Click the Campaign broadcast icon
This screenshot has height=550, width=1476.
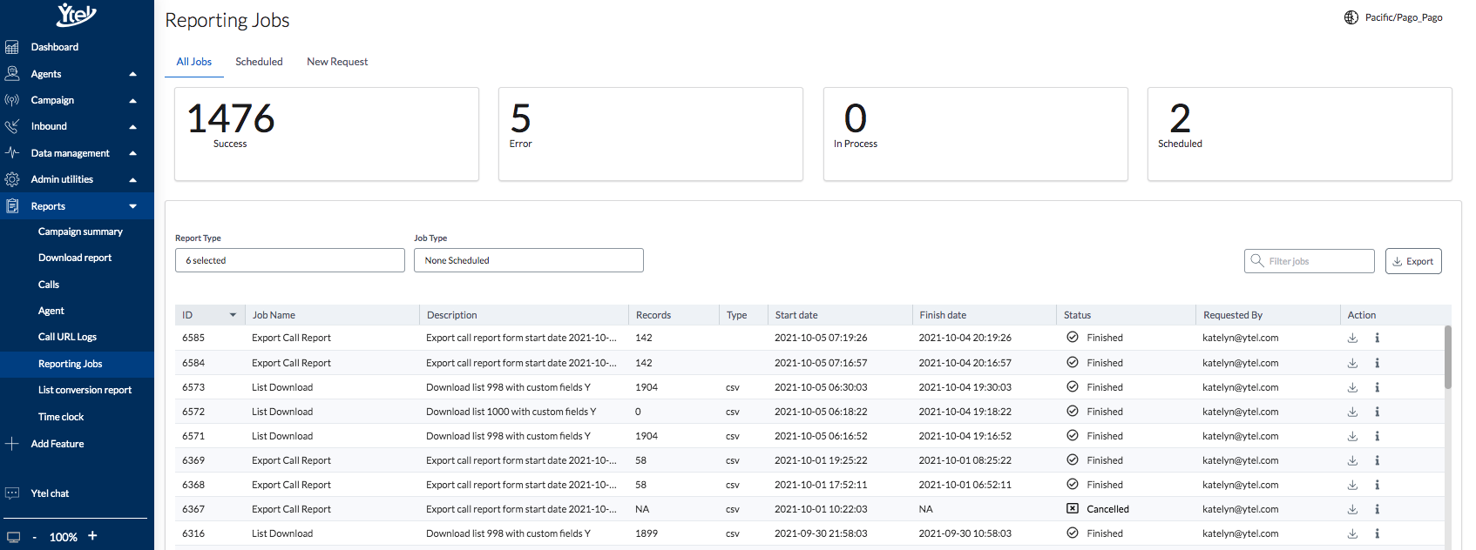tap(12, 100)
